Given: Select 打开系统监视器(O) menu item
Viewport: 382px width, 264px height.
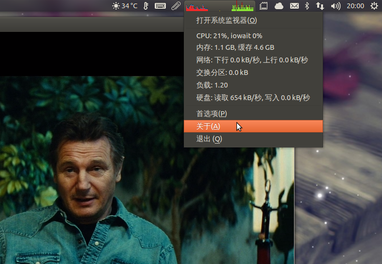Looking at the screenshot, I should [253, 20].
